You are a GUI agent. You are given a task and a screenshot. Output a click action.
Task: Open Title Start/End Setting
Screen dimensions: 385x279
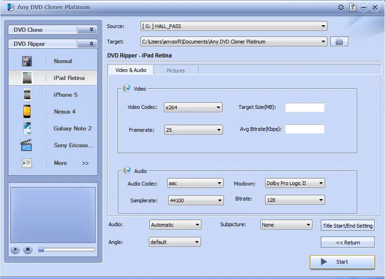click(348, 225)
